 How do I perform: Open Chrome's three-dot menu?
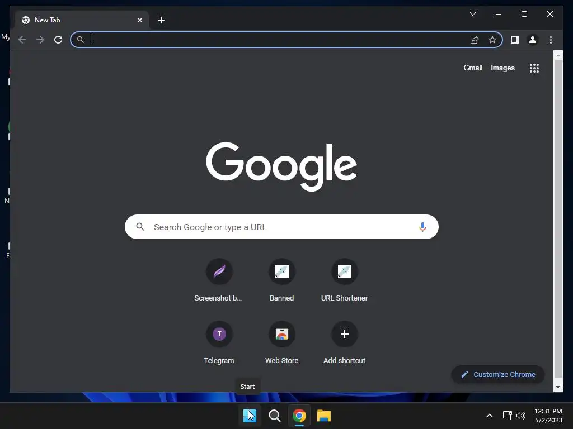click(551, 40)
